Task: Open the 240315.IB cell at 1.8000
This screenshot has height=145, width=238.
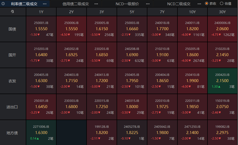Action: coord(132,107)
